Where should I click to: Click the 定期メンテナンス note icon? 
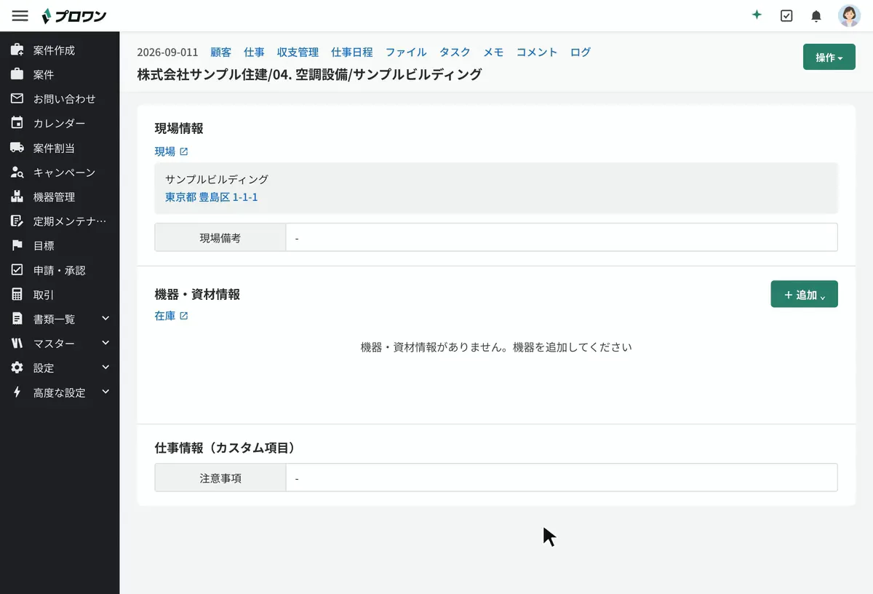tap(17, 221)
